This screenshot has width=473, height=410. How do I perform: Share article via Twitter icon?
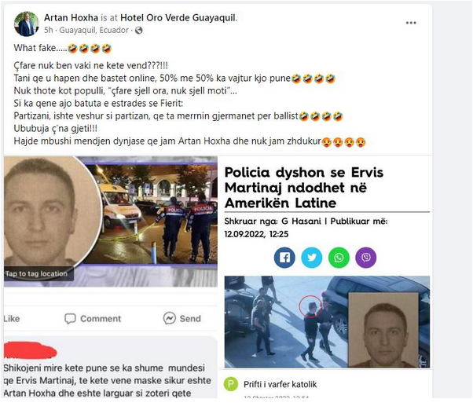[312, 258]
